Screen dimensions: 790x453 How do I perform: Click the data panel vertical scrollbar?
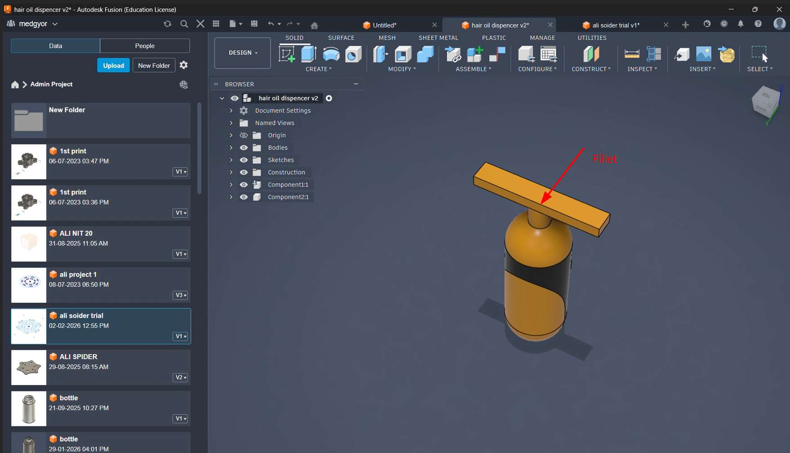(x=200, y=148)
